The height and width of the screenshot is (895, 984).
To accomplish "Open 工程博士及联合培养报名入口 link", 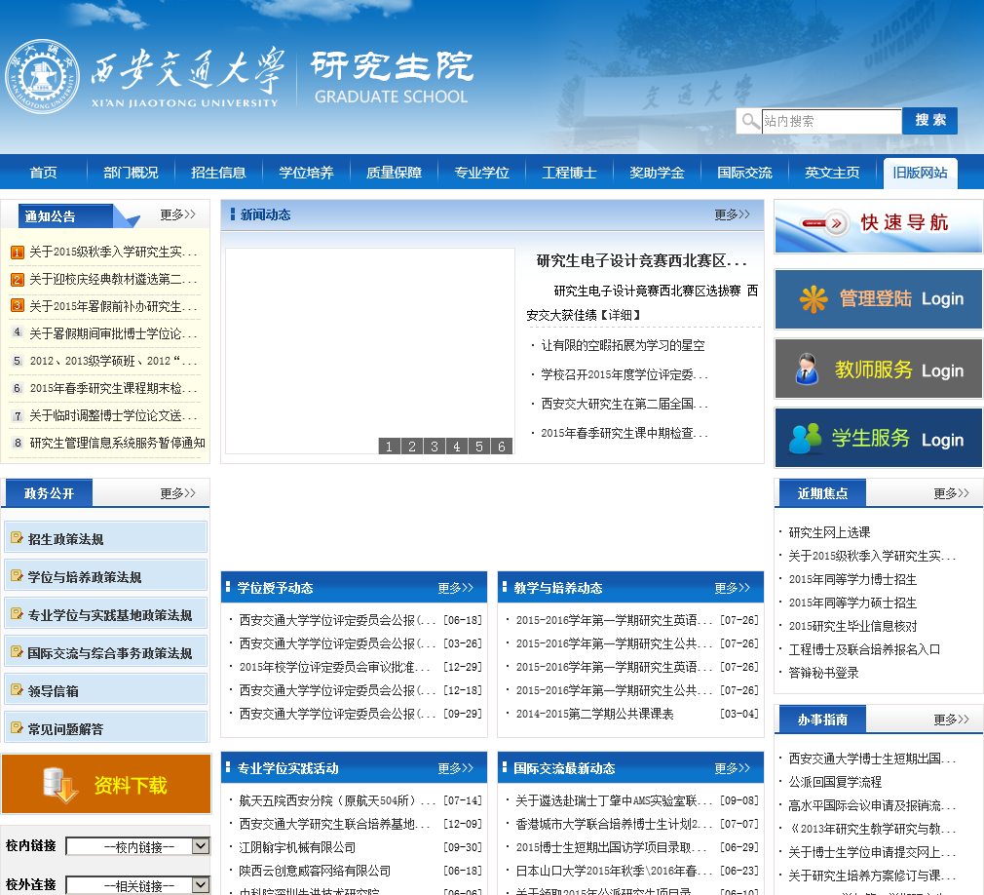I will click(x=864, y=649).
